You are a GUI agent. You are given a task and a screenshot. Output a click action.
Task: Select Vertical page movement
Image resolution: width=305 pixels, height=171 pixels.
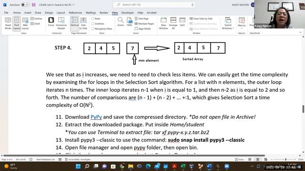click(74, 23)
